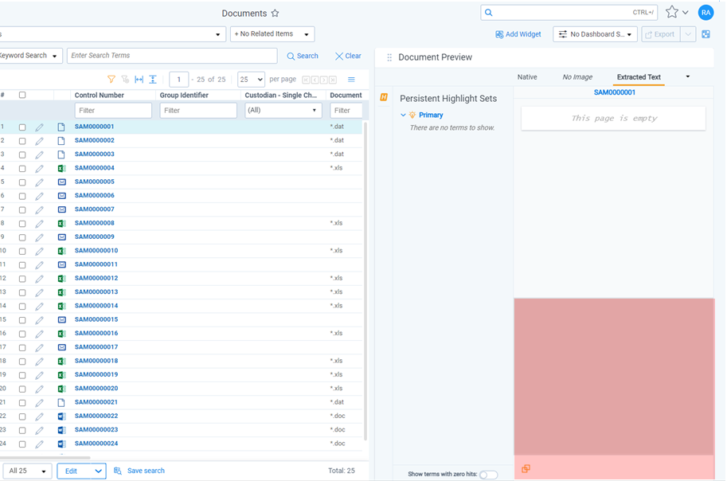727x481 pixels.
Task: Check the box for row SAM00000020
Action: click(22, 389)
